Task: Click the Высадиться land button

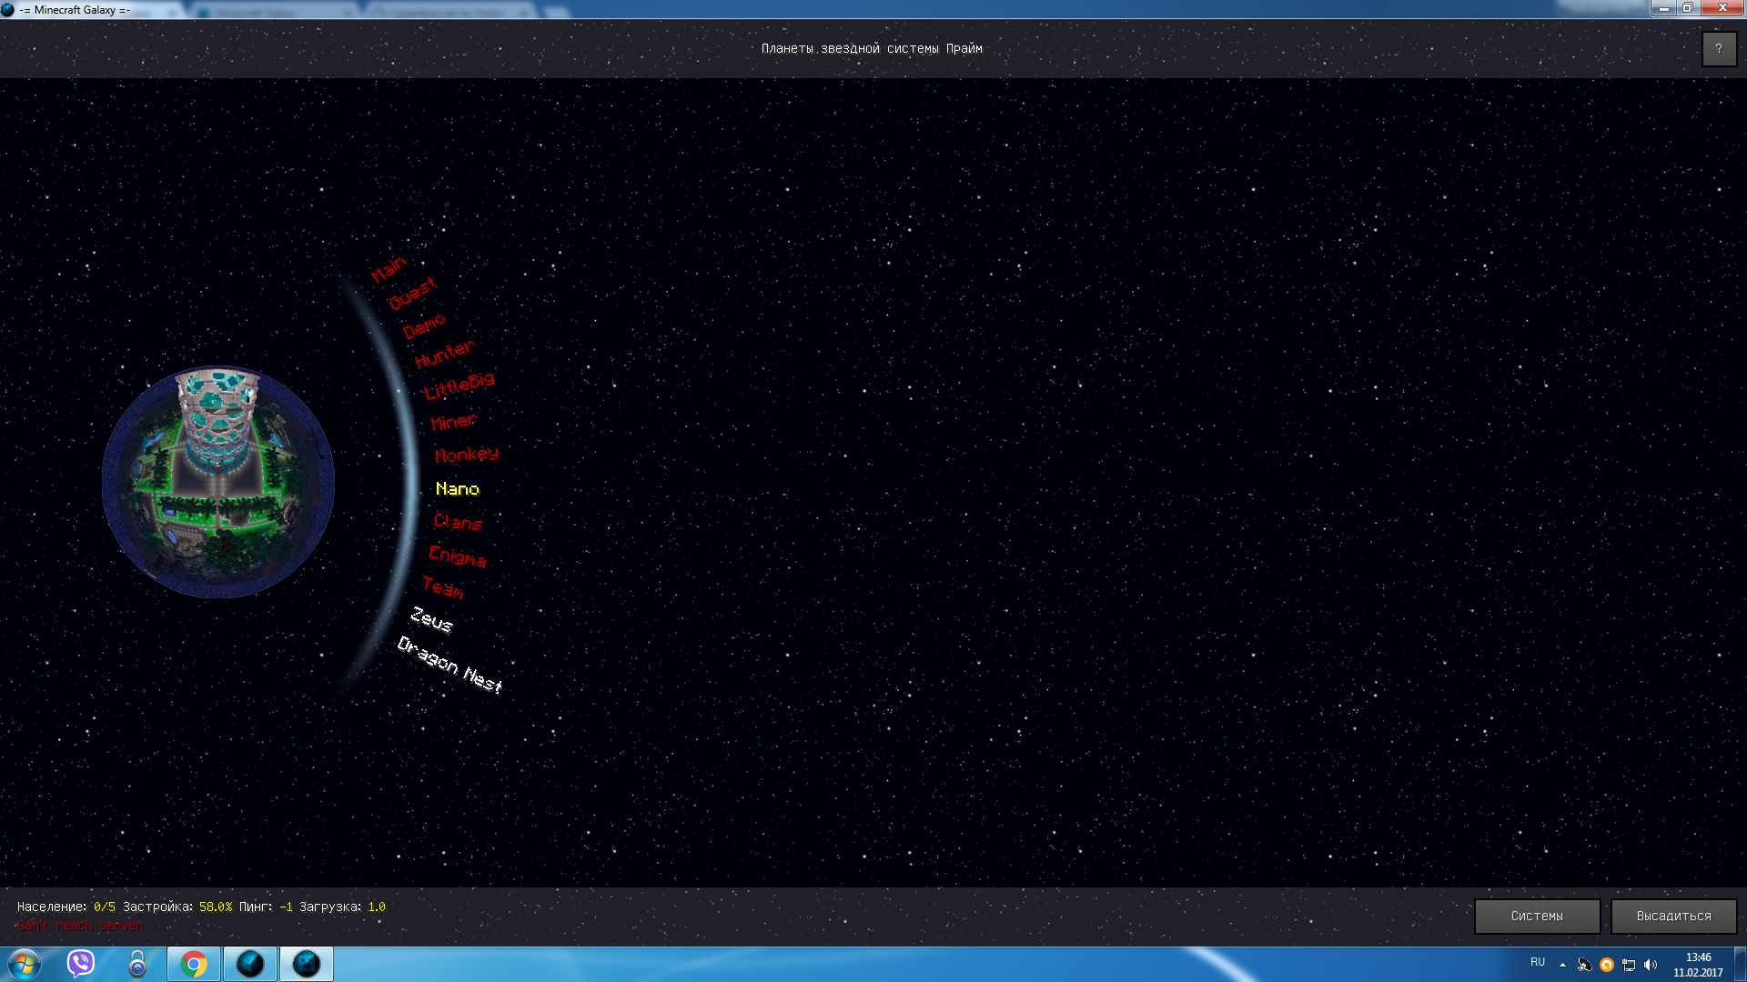Action: pyautogui.click(x=1673, y=916)
